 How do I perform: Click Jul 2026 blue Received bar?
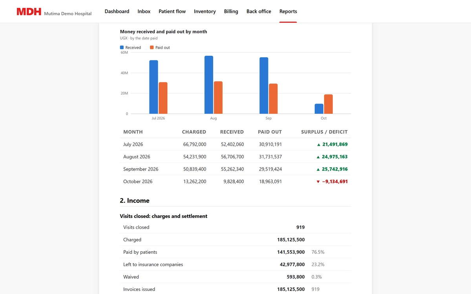coord(153,87)
